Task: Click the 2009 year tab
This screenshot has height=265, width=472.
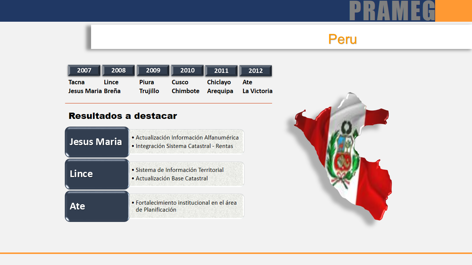Action: (x=153, y=70)
